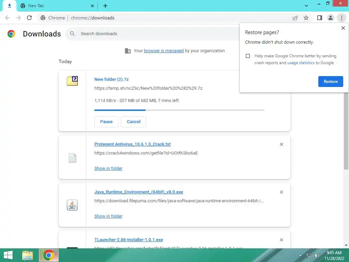Click the managed organization building icon

point(128,51)
